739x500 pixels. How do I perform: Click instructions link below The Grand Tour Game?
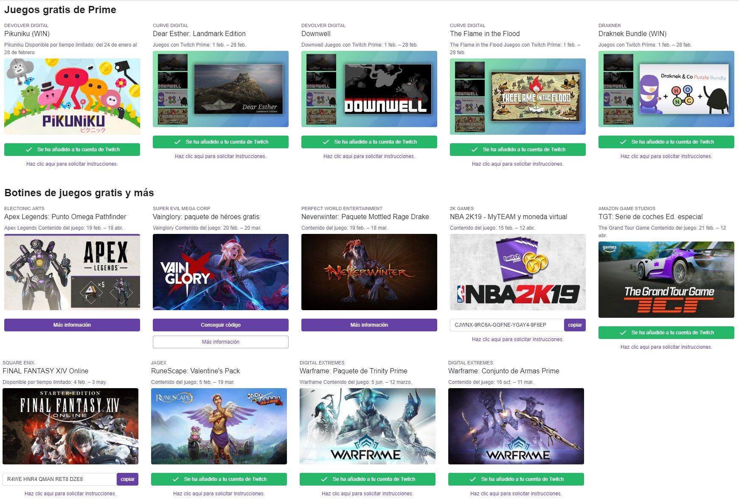tap(666, 347)
